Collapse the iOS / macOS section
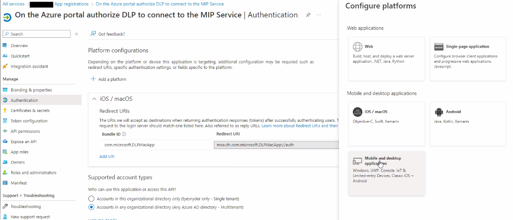Screen dimensions: 513x220 tap(94, 99)
